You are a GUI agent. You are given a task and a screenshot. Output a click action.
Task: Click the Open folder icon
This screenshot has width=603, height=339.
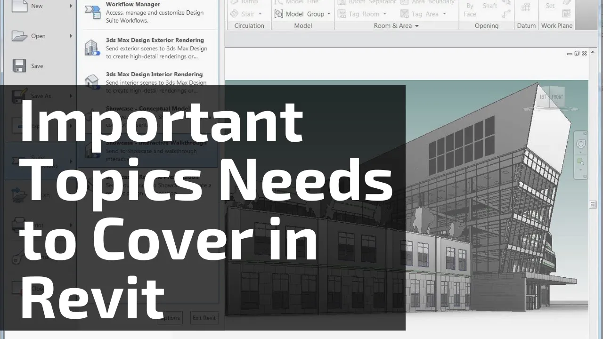click(x=19, y=36)
